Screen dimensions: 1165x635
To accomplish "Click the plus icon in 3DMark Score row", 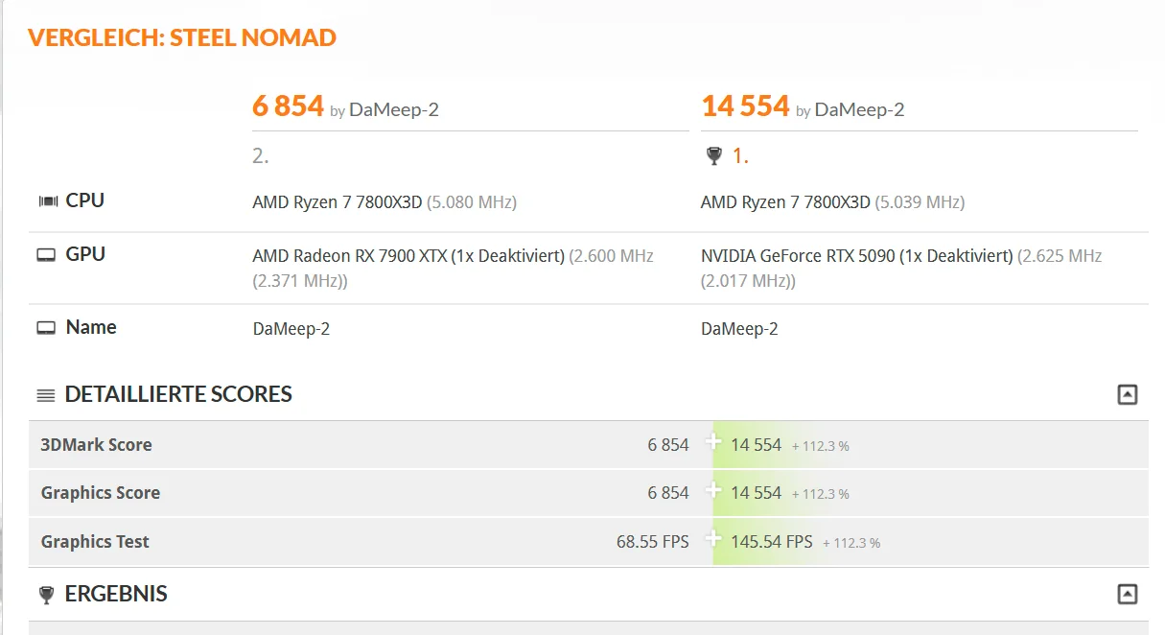I will [713, 442].
